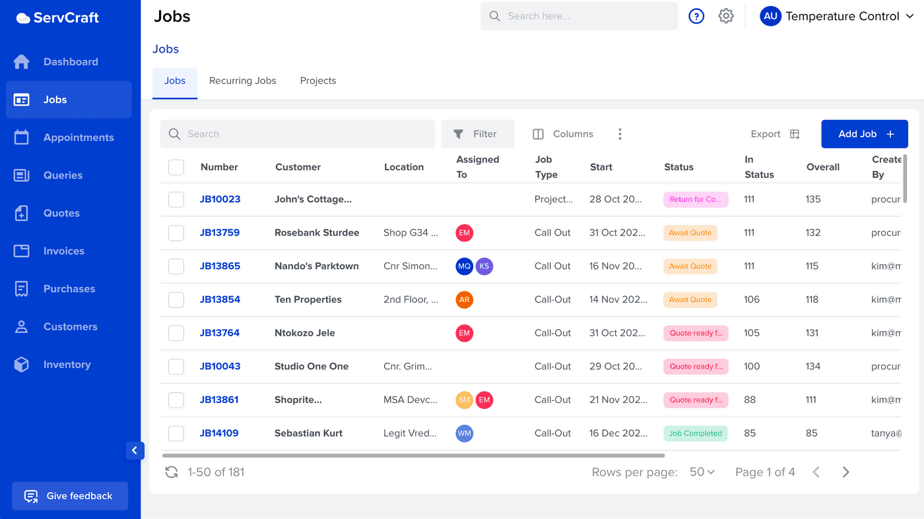Open the Temperature Control account dropdown

(838, 16)
